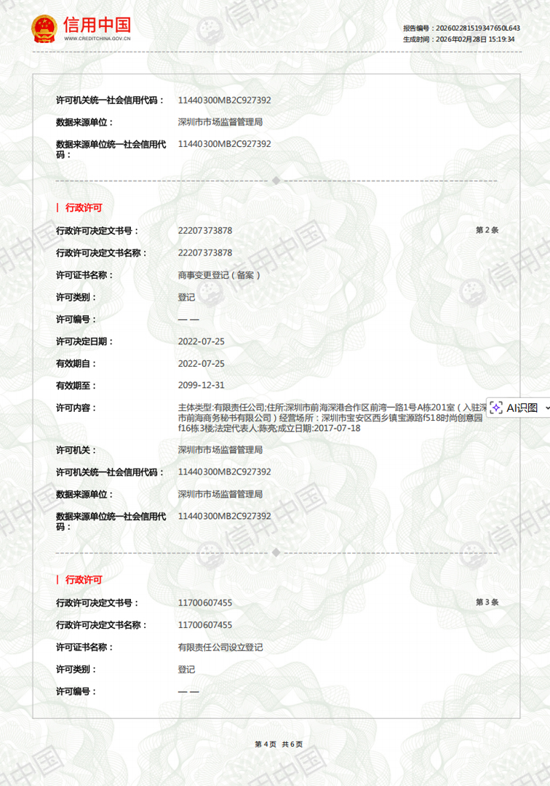
Task: Click the 第 2 条 record marker
Action: tap(487, 230)
